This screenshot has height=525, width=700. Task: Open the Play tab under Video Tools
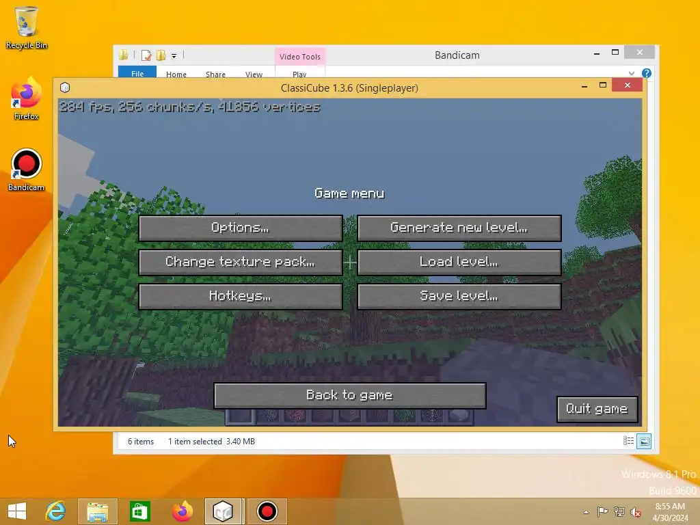299,74
